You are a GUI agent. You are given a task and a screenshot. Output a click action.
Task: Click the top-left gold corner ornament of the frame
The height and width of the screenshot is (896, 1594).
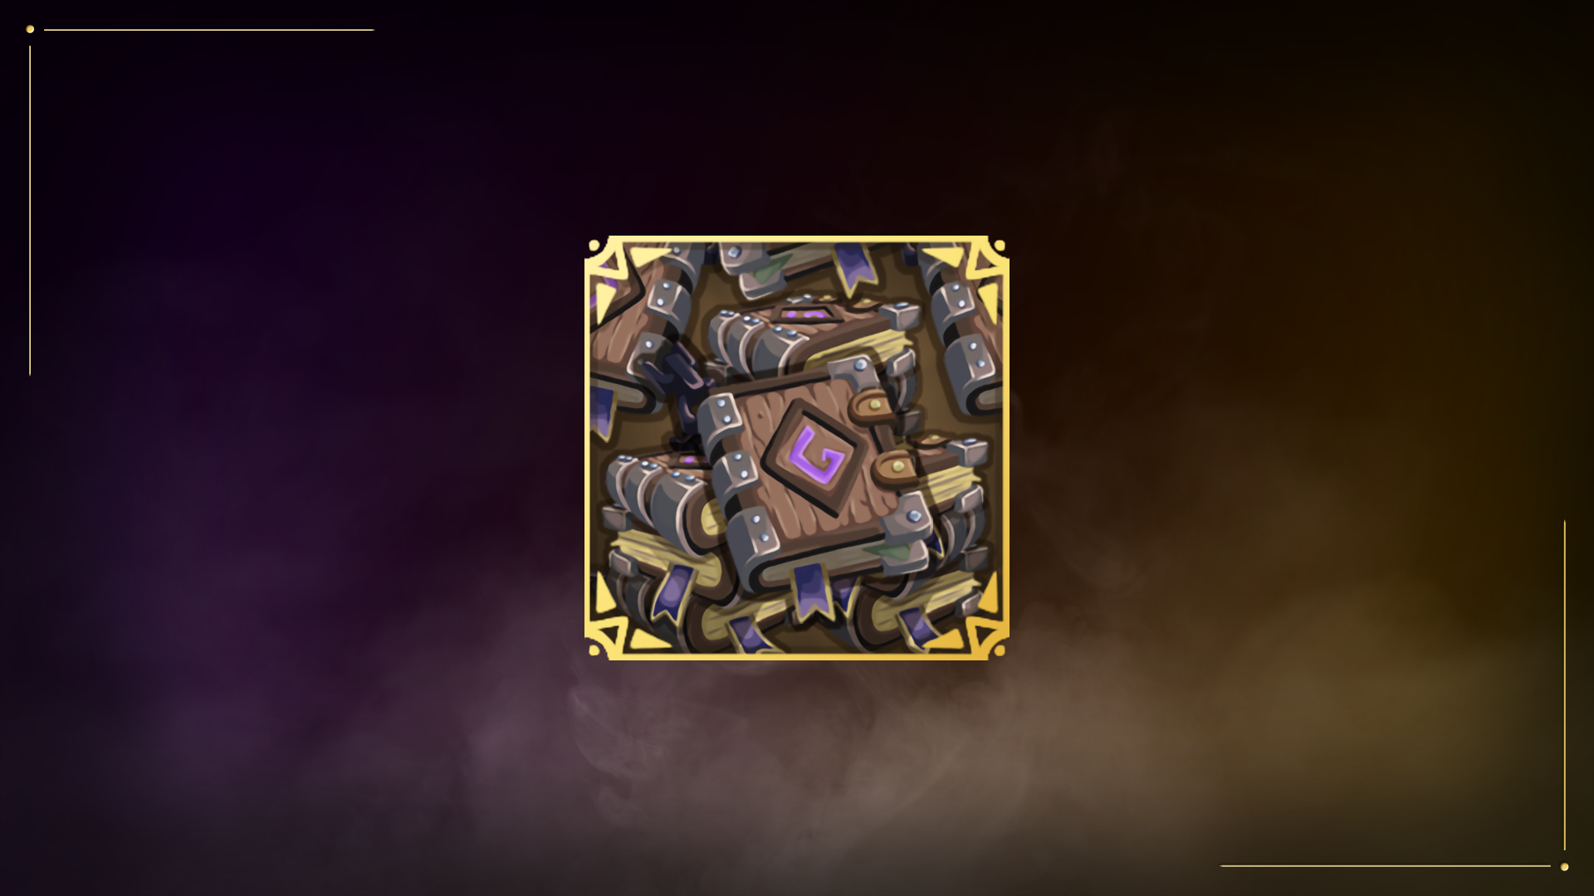click(609, 260)
